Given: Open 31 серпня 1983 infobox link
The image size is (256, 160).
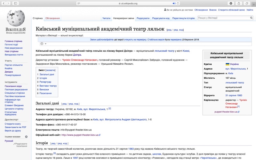Looking at the screenshot, I should 234,95.
